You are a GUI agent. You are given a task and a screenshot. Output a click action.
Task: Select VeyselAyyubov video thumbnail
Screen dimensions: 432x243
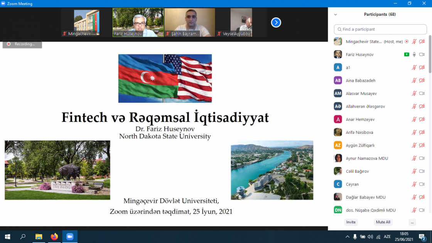point(241,22)
